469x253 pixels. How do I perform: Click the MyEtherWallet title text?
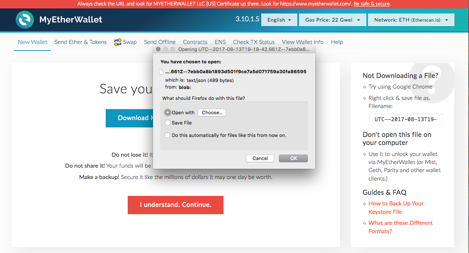tap(71, 19)
